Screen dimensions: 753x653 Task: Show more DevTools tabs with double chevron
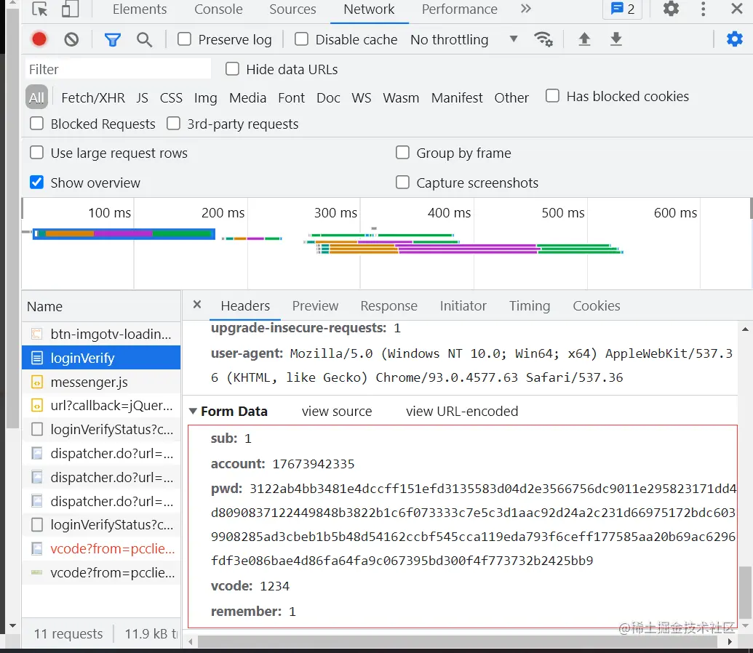point(526,9)
